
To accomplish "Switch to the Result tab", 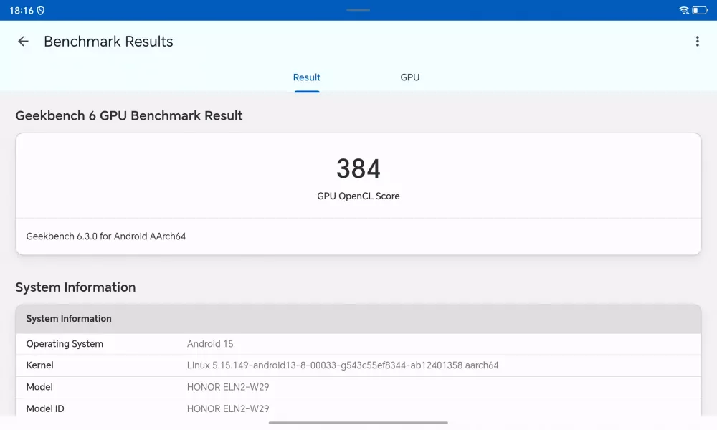I will [x=307, y=77].
